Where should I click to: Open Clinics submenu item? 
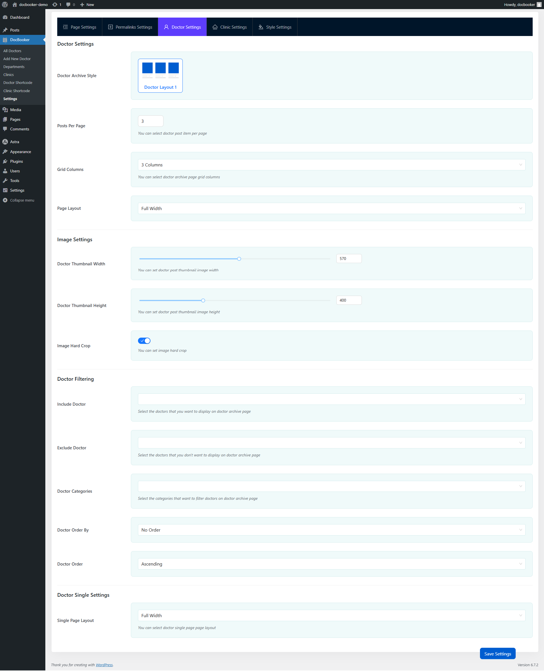[x=8, y=75]
